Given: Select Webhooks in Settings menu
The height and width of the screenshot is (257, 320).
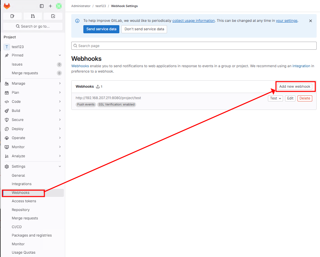Looking at the screenshot, I should tap(33, 193).
